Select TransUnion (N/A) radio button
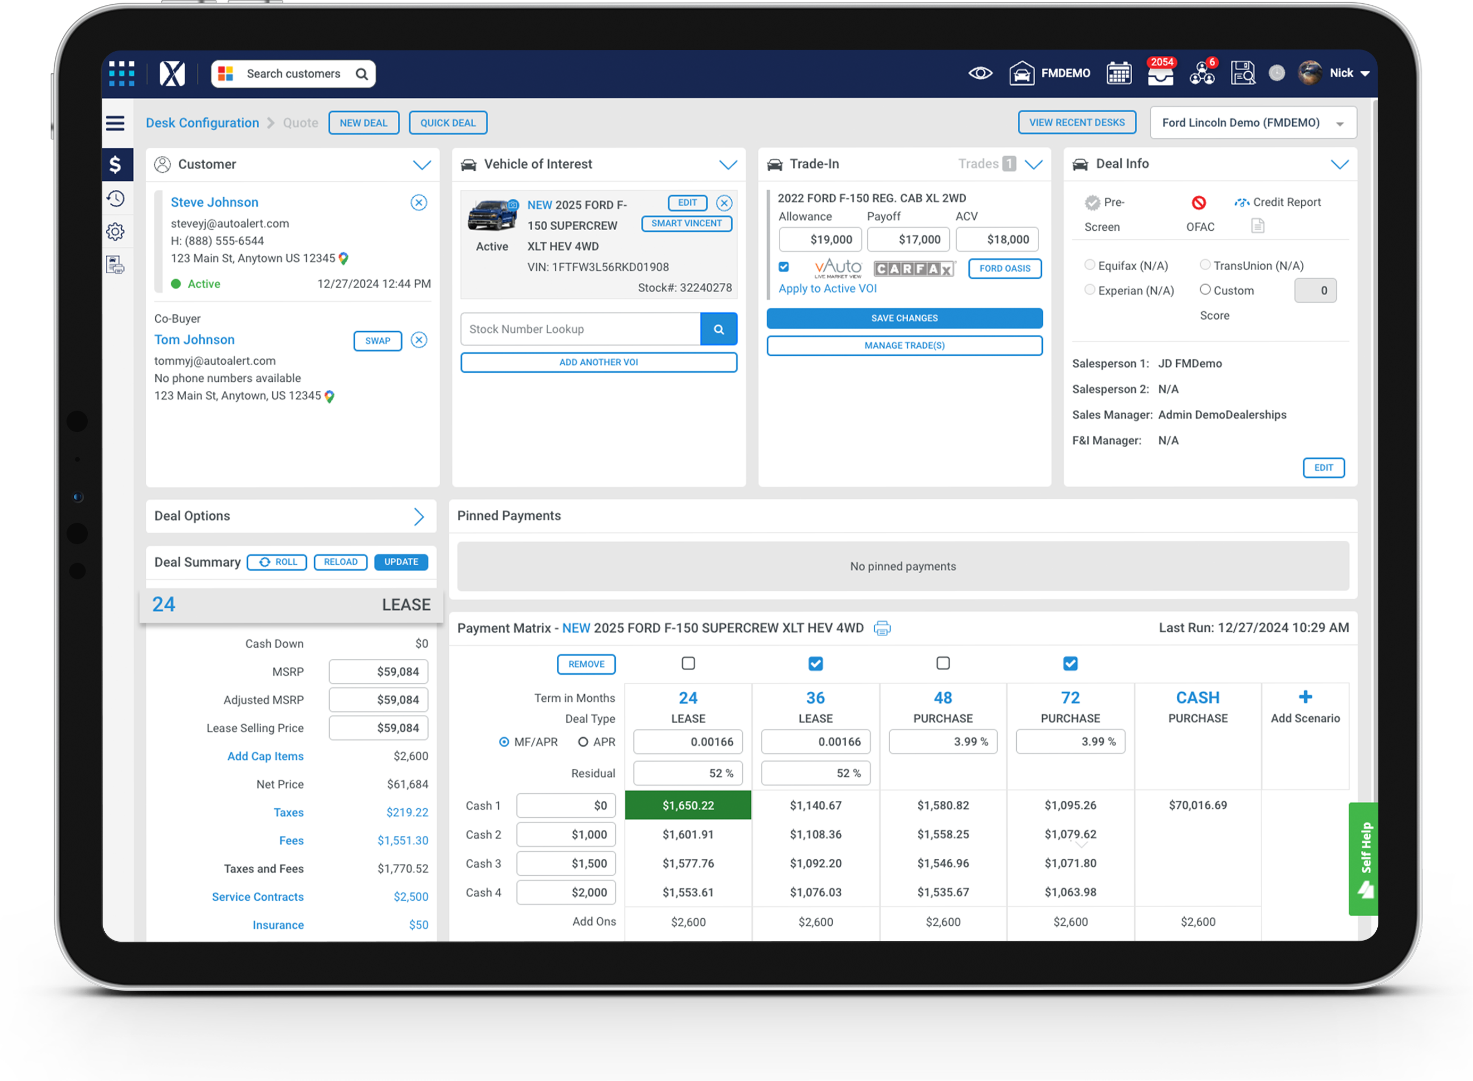Viewport: 1473px width, 1081px height. point(1204,265)
